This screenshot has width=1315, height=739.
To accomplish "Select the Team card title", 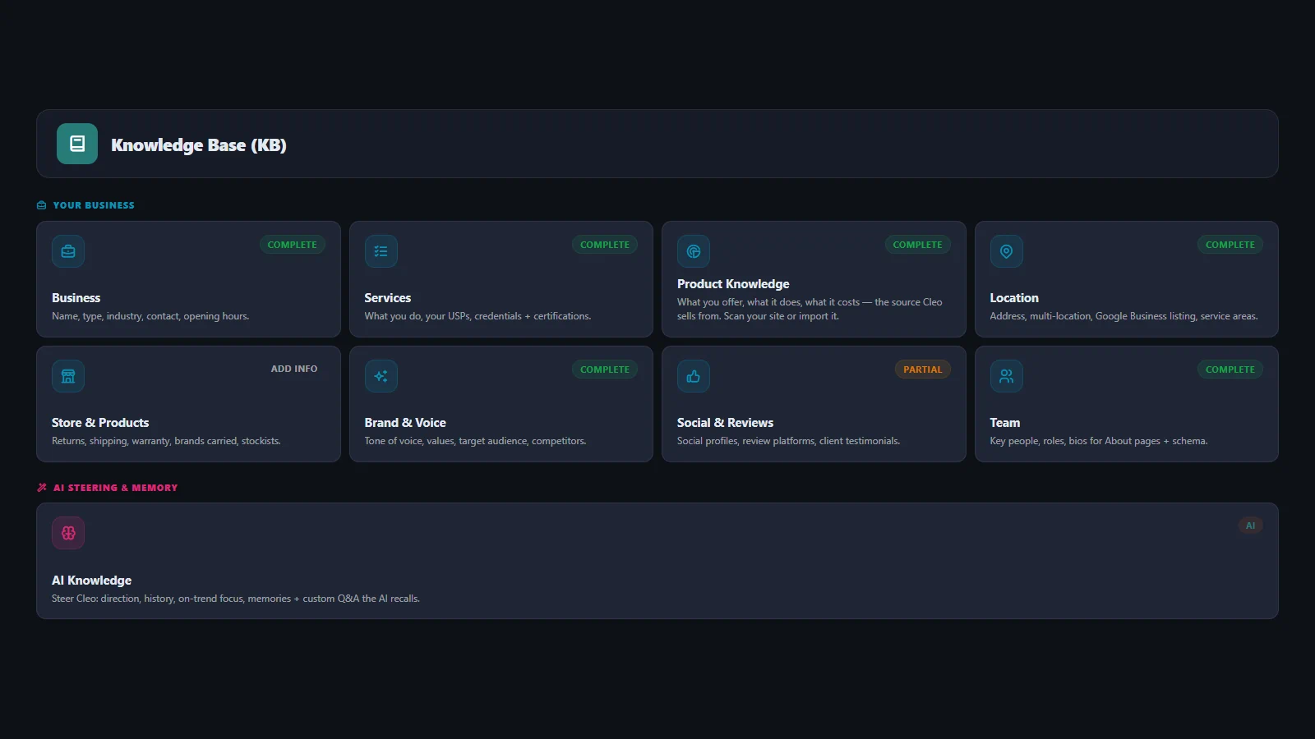I will (1005, 423).
